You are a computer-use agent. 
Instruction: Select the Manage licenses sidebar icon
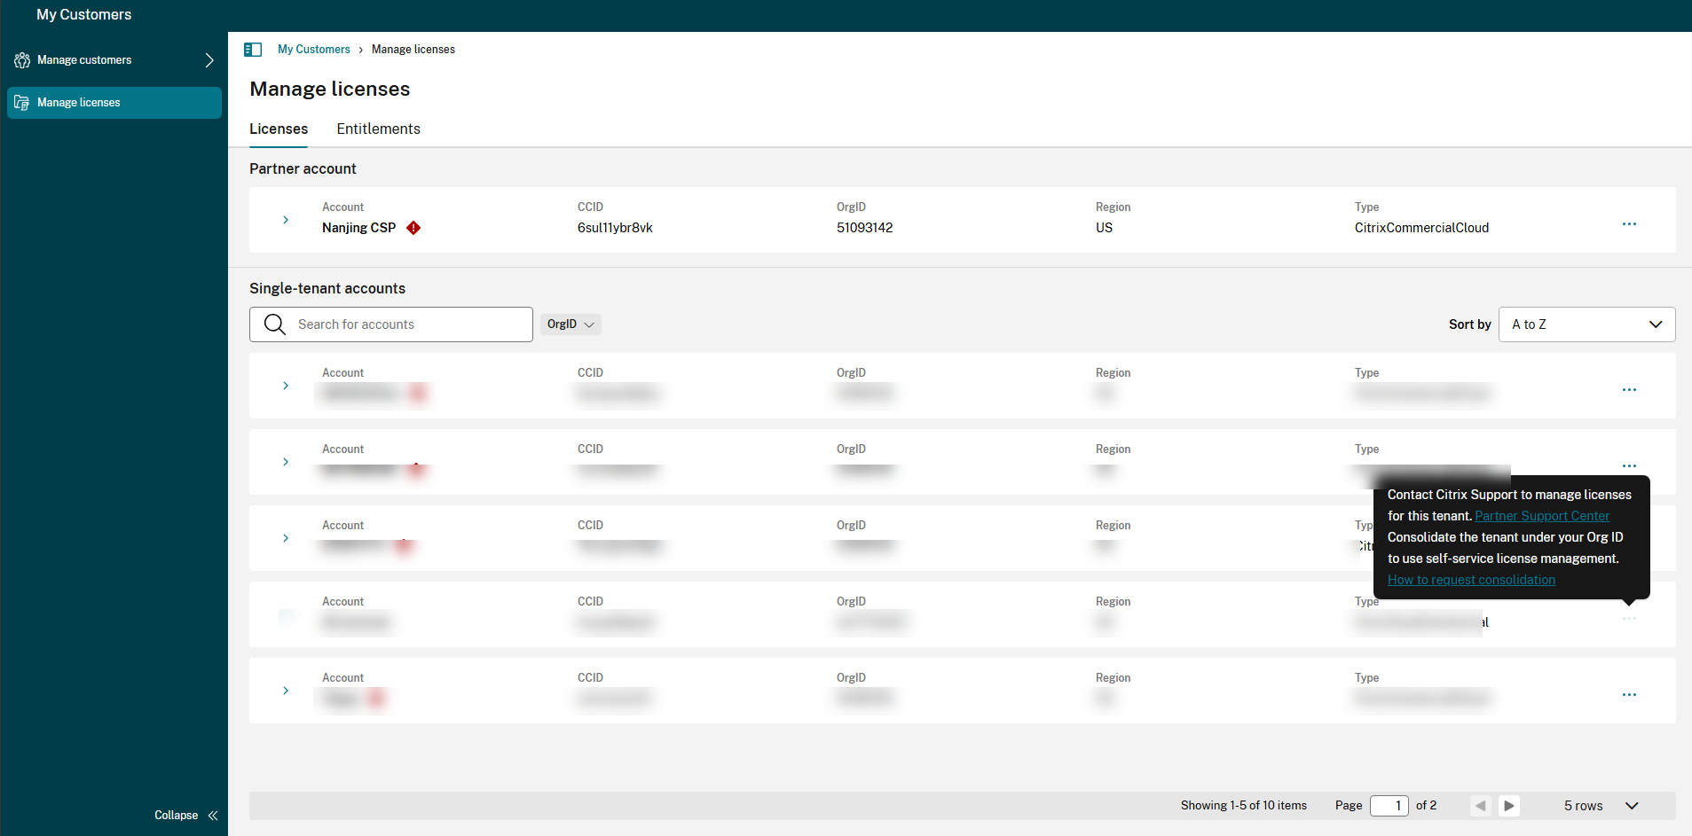[21, 102]
